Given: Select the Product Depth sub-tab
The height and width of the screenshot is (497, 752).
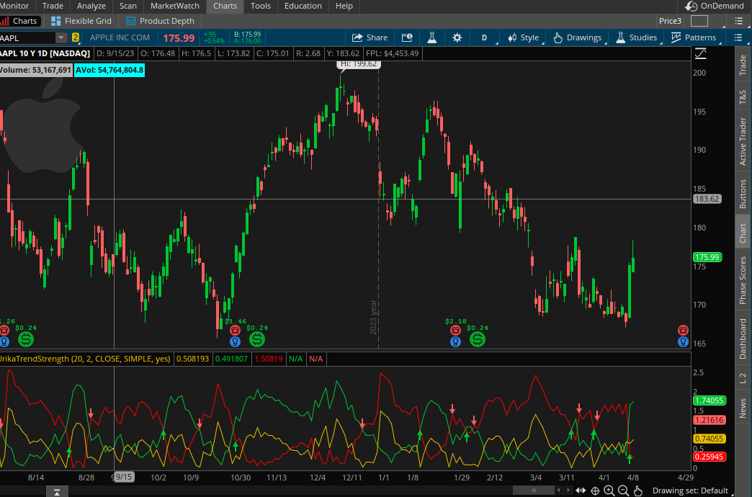Looking at the screenshot, I should [160, 21].
